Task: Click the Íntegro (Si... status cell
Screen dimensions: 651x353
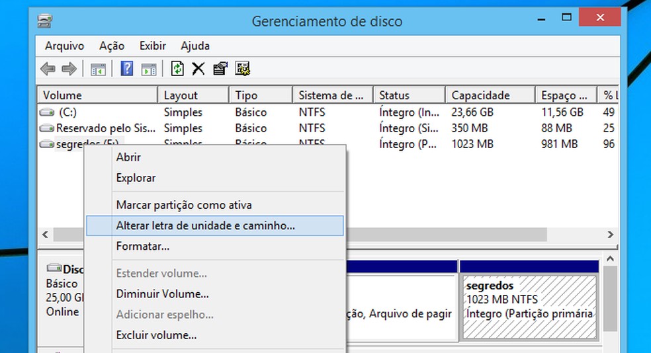Action: (409, 128)
